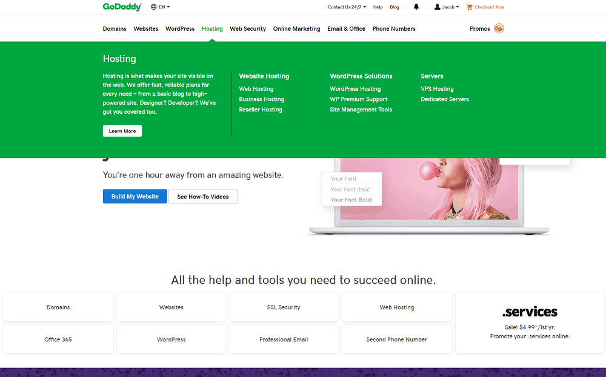Open the Websites card
The image size is (606, 377).
point(171,307)
